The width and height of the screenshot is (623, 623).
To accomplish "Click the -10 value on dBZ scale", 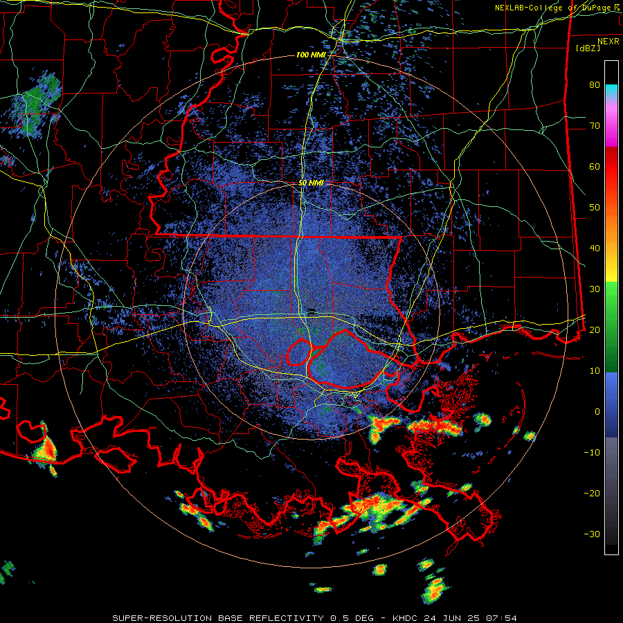I will pos(592,453).
